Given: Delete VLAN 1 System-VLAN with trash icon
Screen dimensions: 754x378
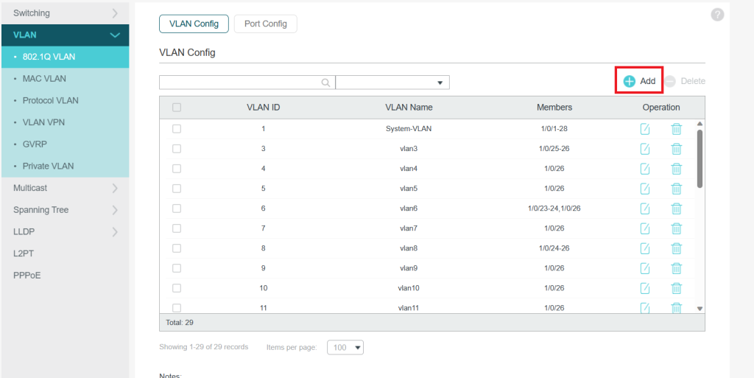Looking at the screenshot, I should 676,129.
